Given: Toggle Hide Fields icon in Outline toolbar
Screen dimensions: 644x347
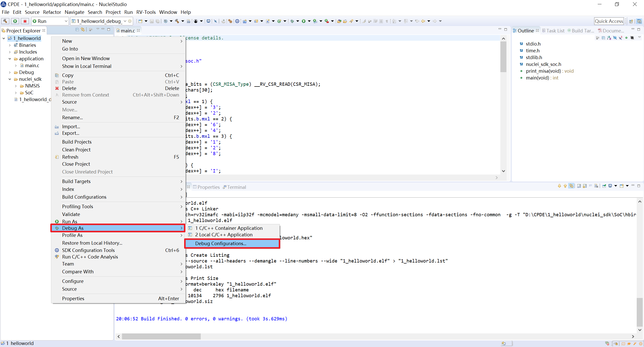Looking at the screenshot, I should click(x=615, y=38).
